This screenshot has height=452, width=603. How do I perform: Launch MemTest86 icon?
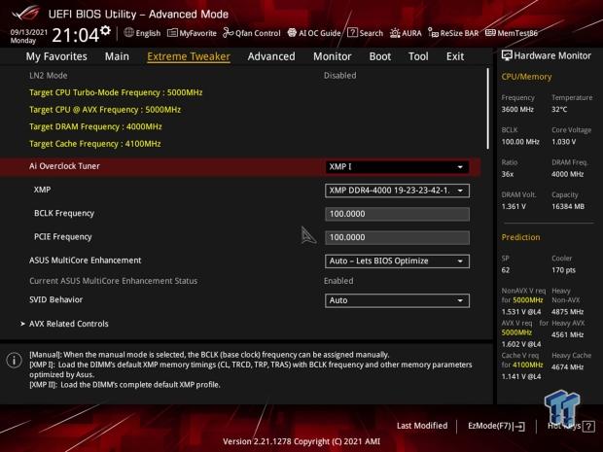(490, 33)
